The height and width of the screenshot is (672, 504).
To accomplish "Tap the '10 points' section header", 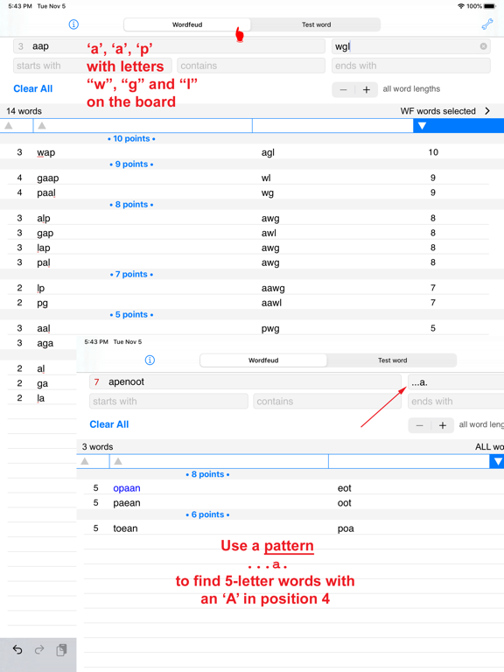I will (x=131, y=138).
